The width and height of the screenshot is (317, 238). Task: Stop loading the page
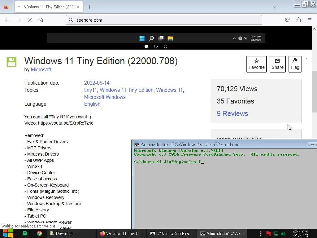pyautogui.click(x=29, y=20)
